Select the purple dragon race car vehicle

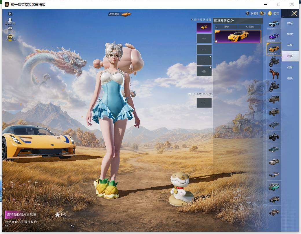coord(274,37)
